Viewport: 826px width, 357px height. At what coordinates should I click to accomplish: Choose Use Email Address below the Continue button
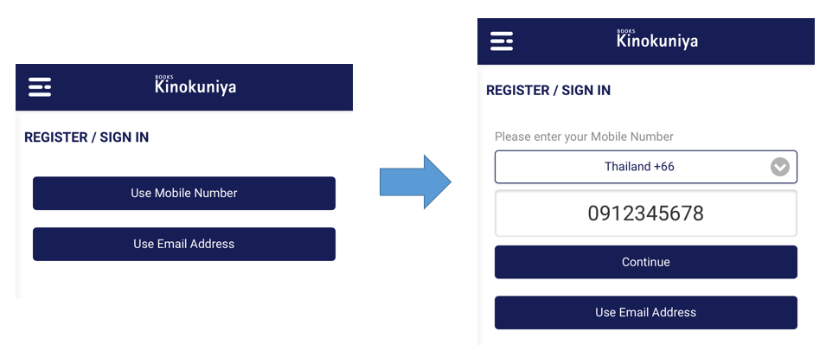tap(646, 312)
